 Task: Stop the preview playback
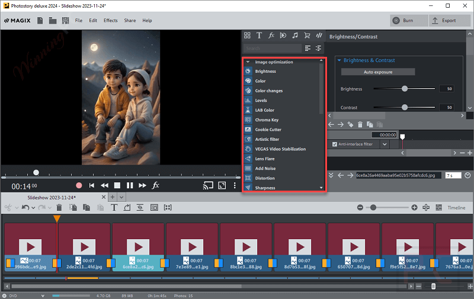(117, 185)
